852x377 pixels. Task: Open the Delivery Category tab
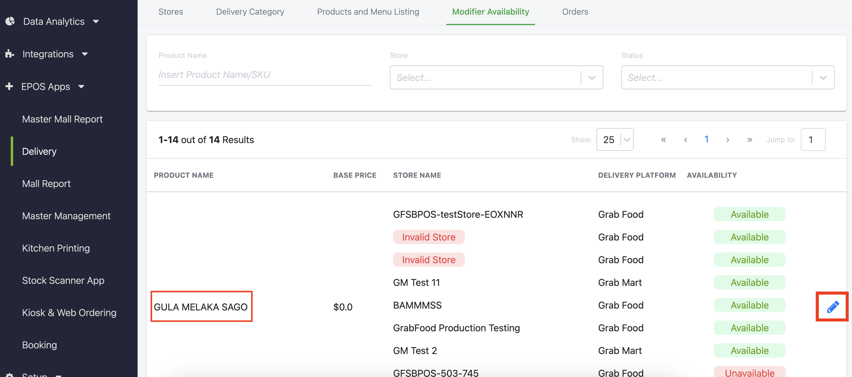[x=250, y=12]
